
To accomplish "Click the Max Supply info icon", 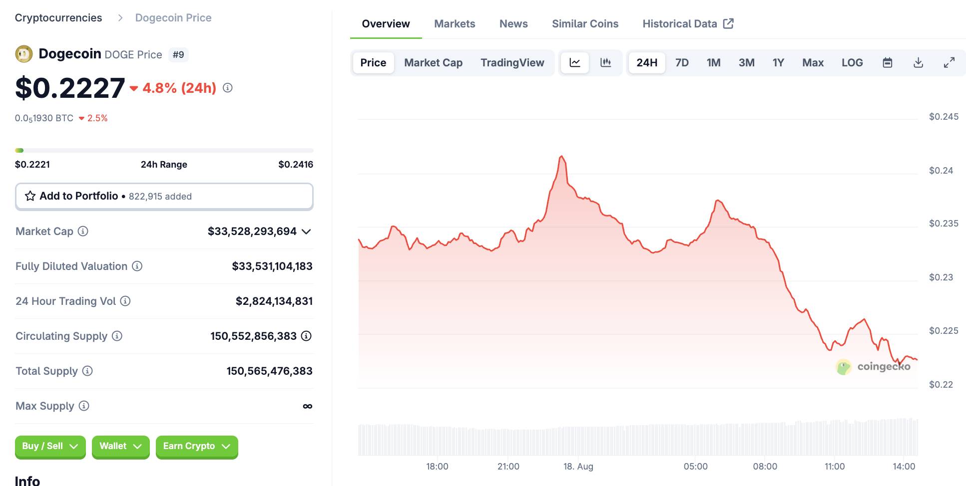I will click(84, 406).
